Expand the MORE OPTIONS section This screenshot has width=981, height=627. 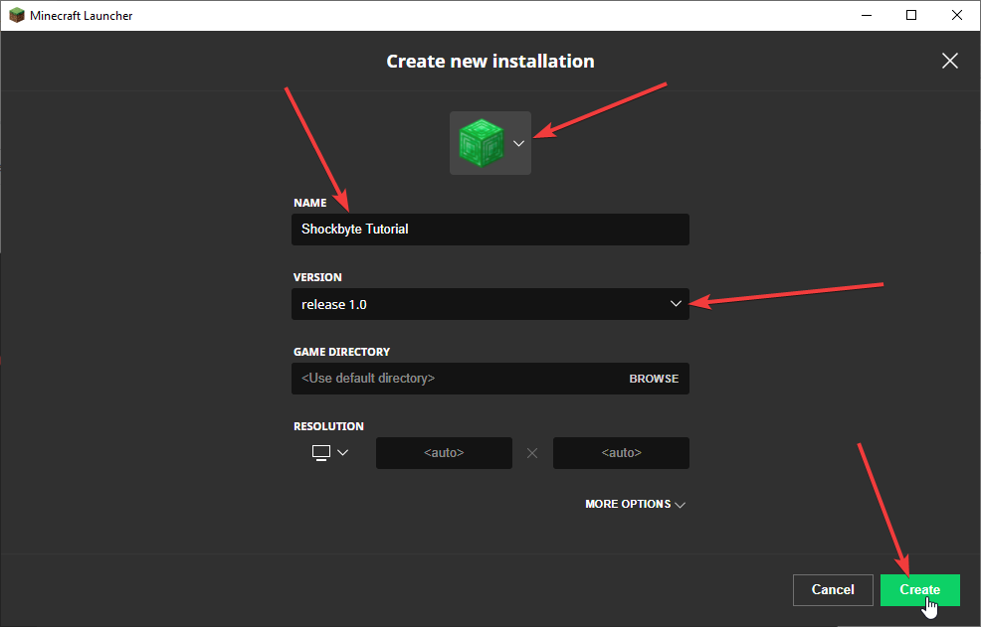(635, 504)
